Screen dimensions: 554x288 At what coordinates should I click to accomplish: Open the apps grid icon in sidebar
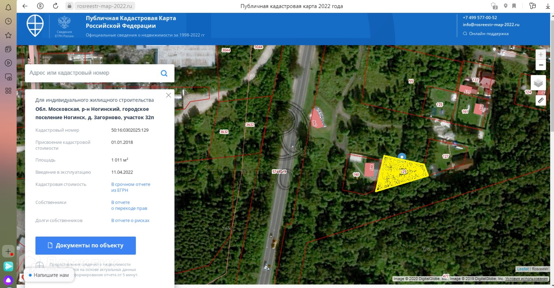(x=8, y=91)
